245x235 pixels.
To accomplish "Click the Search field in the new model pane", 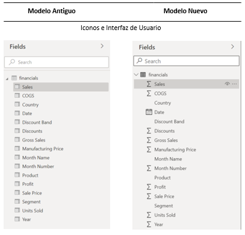I will [187, 61].
